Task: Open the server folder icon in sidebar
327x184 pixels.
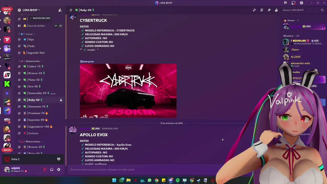Action: point(7,93)
